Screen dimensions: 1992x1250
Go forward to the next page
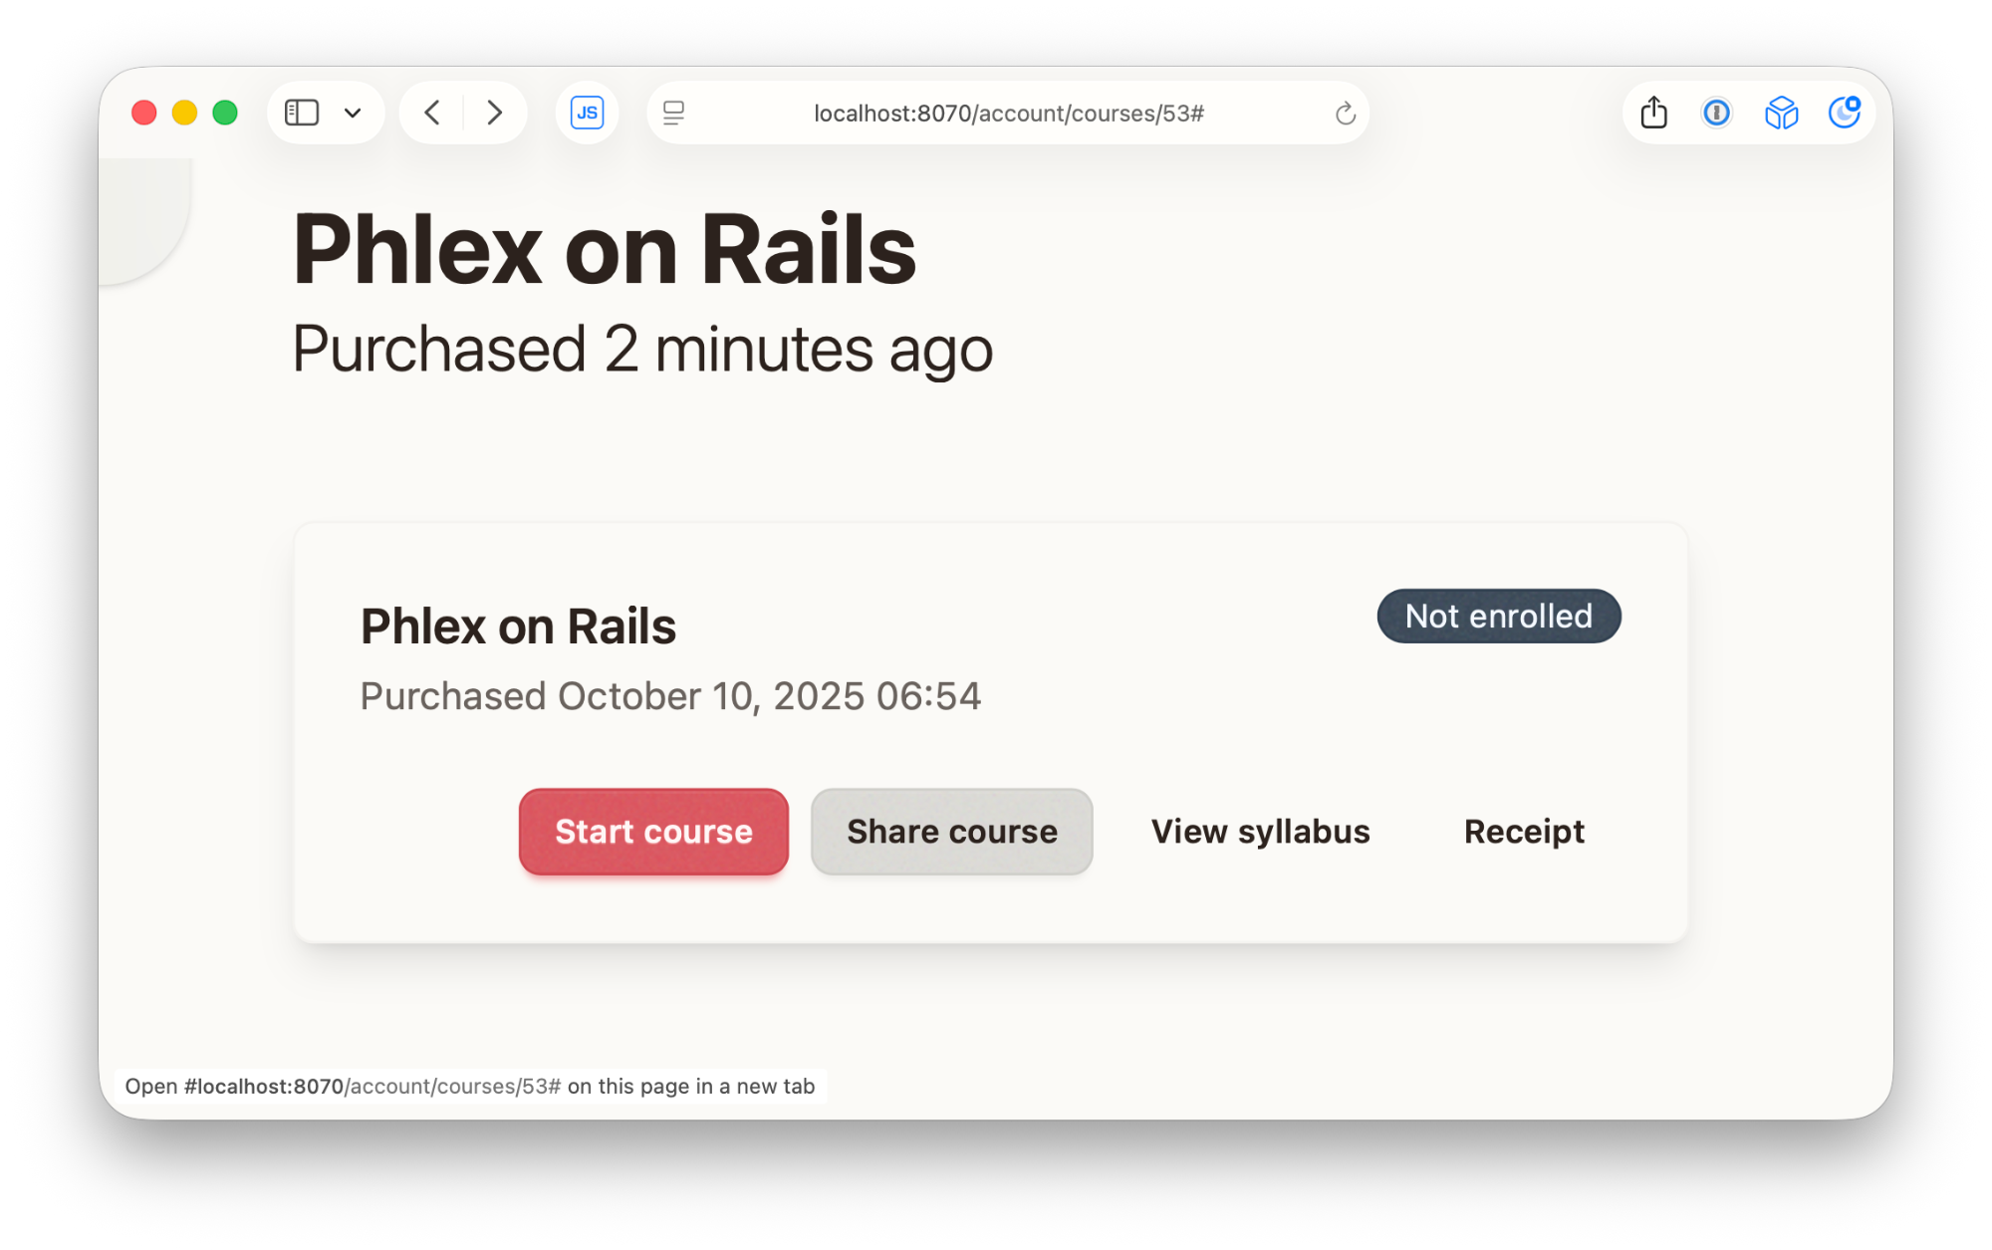click(494, 113)
